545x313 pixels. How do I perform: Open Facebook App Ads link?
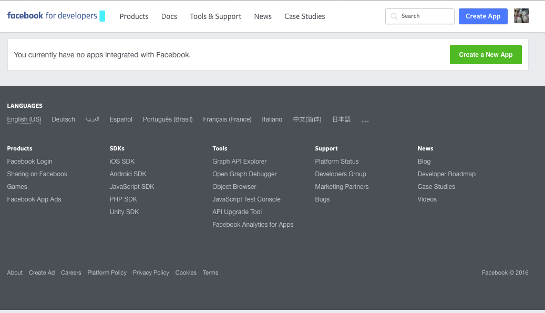pyautogui.click(x=34, y=199)
